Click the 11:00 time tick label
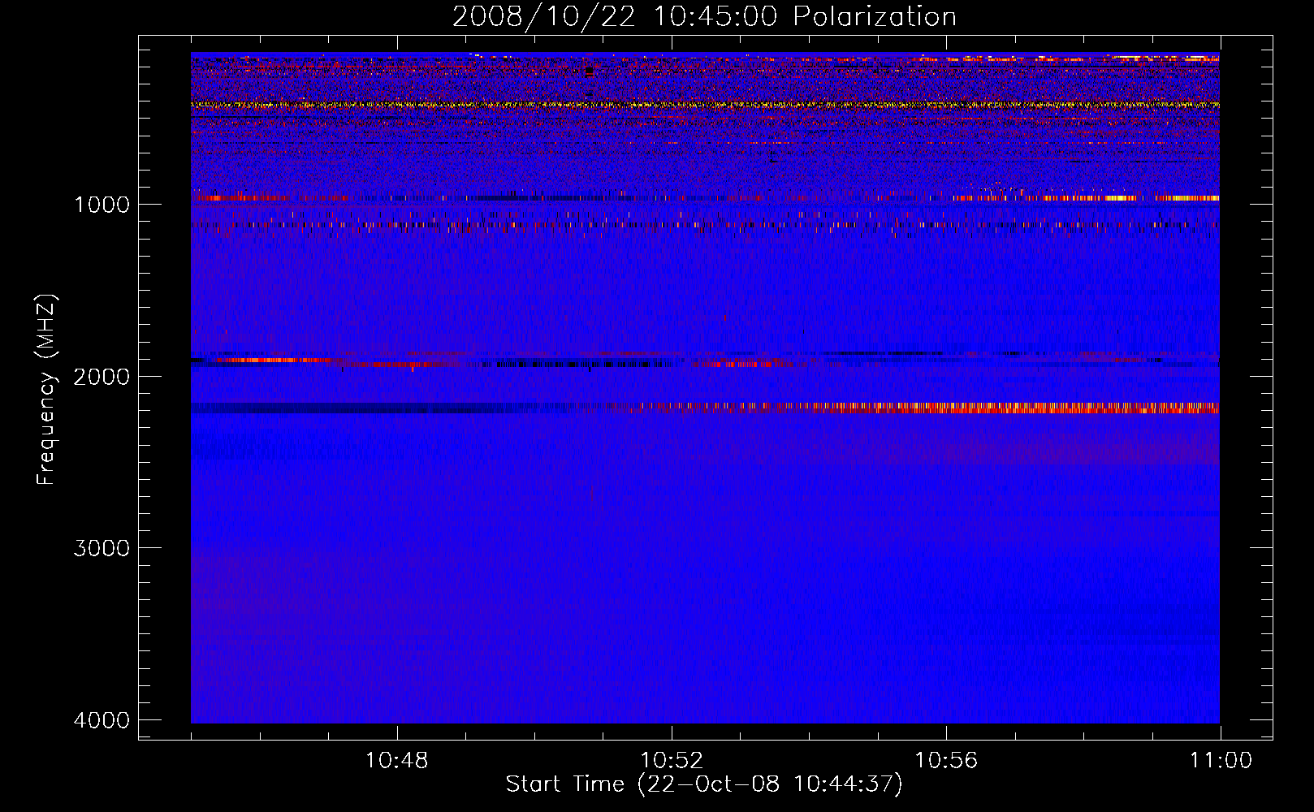 click(x=1221, y=761)
